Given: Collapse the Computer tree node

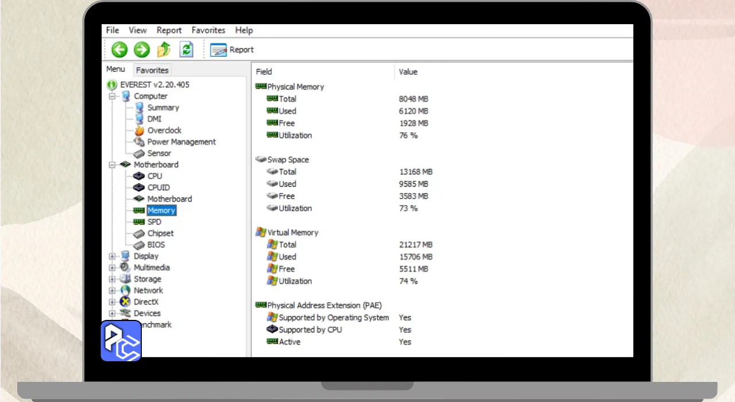Looking at the screenshot, I should pos(112,96).
